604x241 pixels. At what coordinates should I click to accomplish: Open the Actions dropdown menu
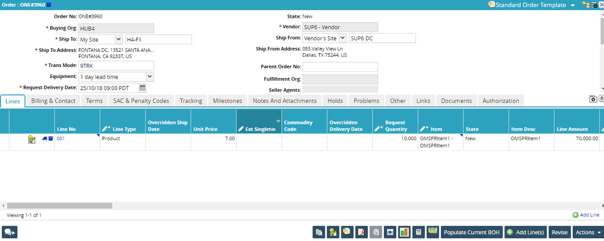(x=588, y=232)
